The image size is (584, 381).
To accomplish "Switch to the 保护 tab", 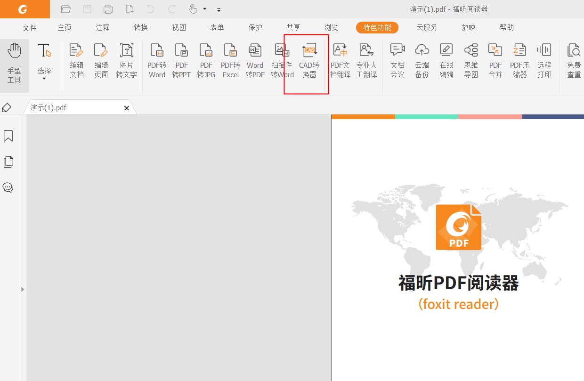I will coord(255,28).
